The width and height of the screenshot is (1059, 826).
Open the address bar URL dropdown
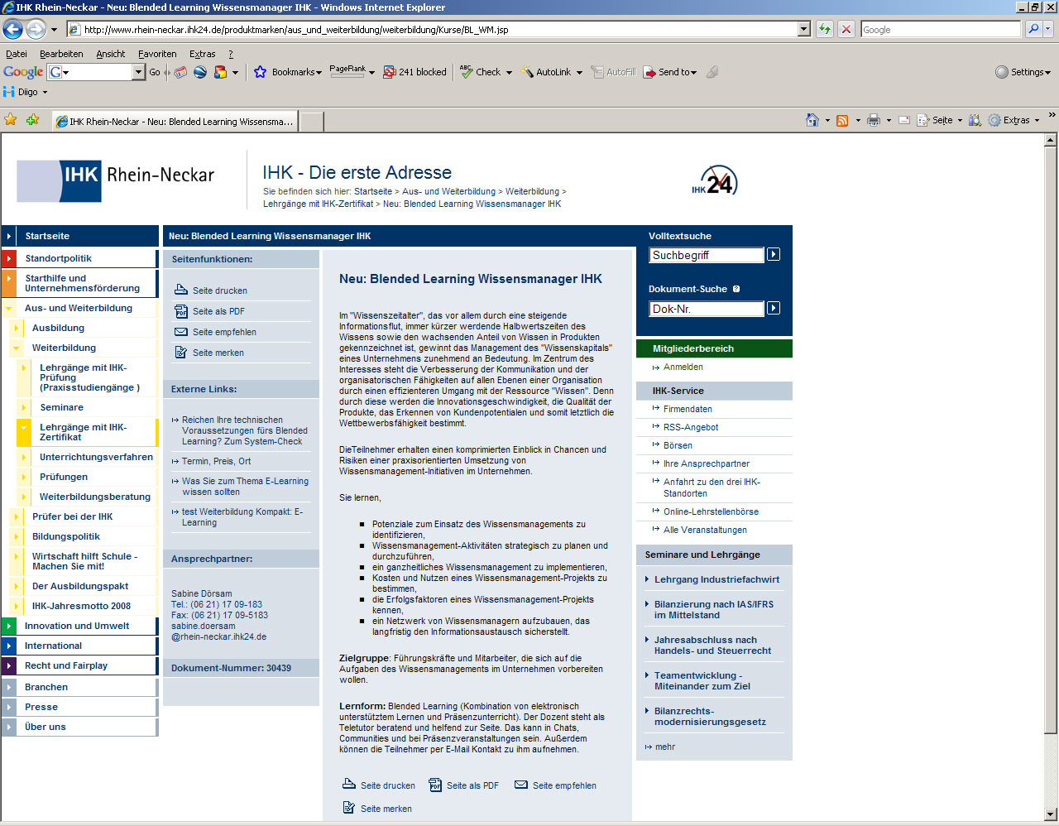pyautogui.click(x=803, y=29)
